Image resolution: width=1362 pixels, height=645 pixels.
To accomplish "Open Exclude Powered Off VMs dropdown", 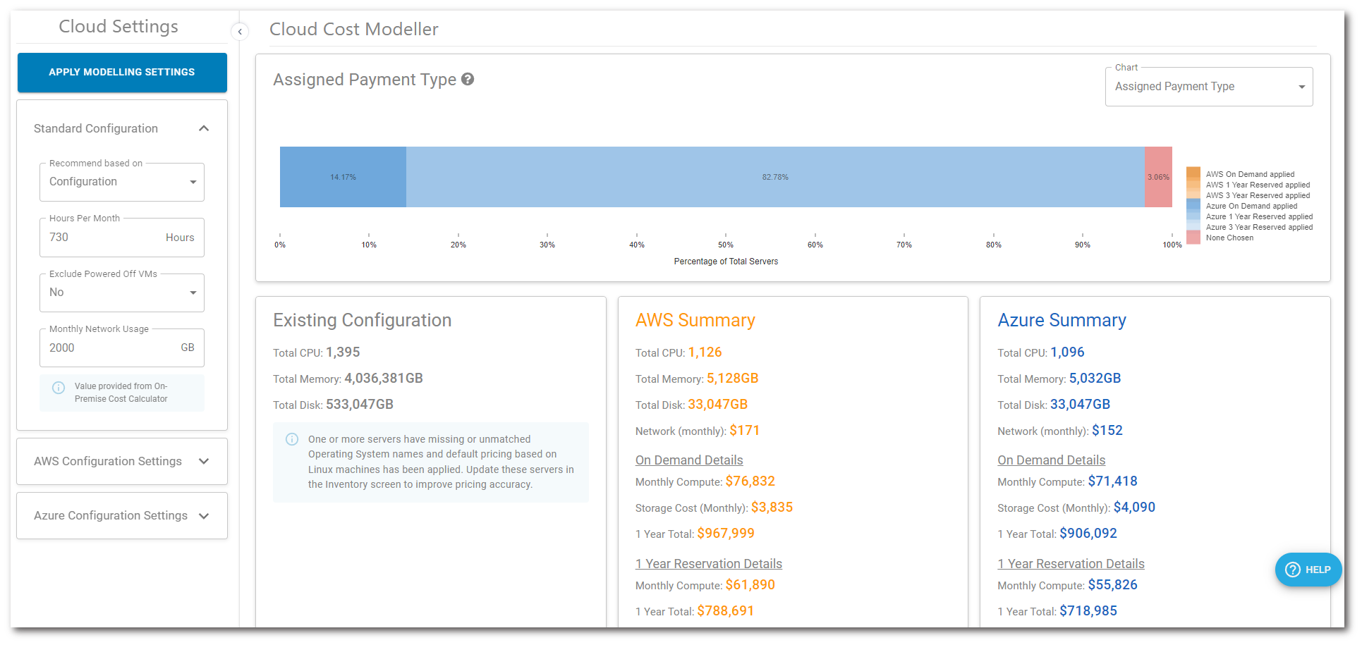I will (122, 293).
